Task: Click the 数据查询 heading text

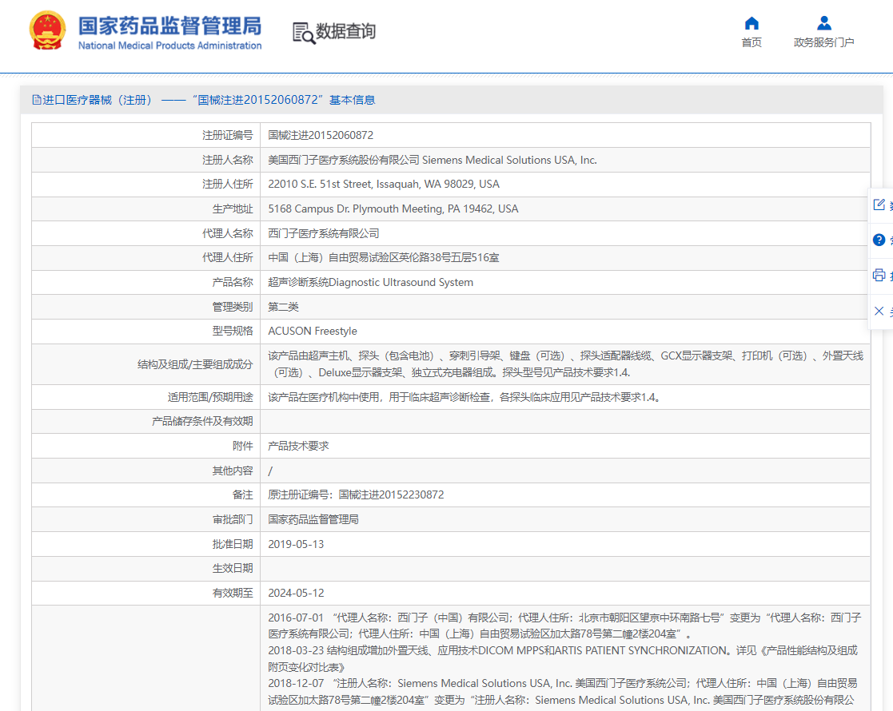Action: pyautogui.click(x=346, y=31)
